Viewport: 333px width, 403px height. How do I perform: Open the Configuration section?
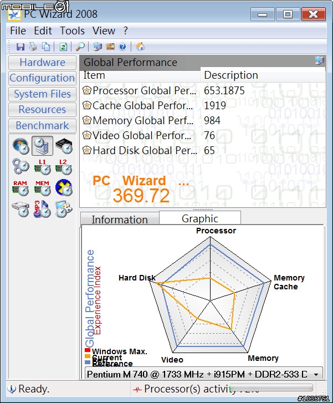(43, 78)
